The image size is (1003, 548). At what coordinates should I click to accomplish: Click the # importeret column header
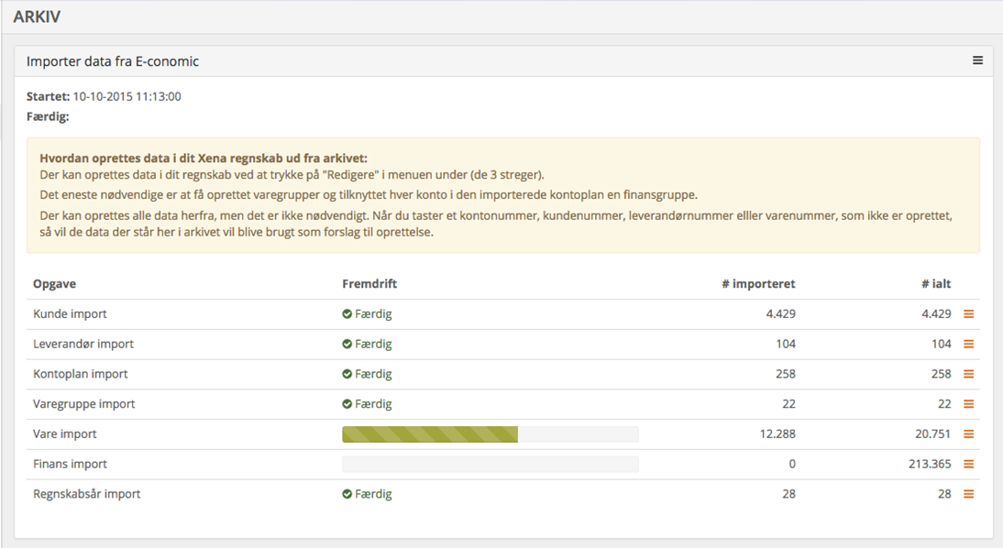coord(757,284)
